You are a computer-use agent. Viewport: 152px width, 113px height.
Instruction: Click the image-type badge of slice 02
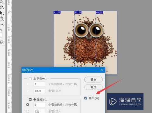tap(80, 12)
